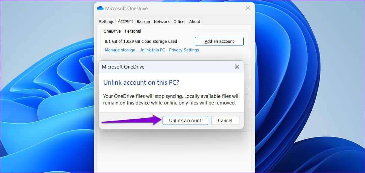Click the 'Your OneDrive files will stop syncing' message
Screen dimensions: 365x173
[x=171, y=99]
